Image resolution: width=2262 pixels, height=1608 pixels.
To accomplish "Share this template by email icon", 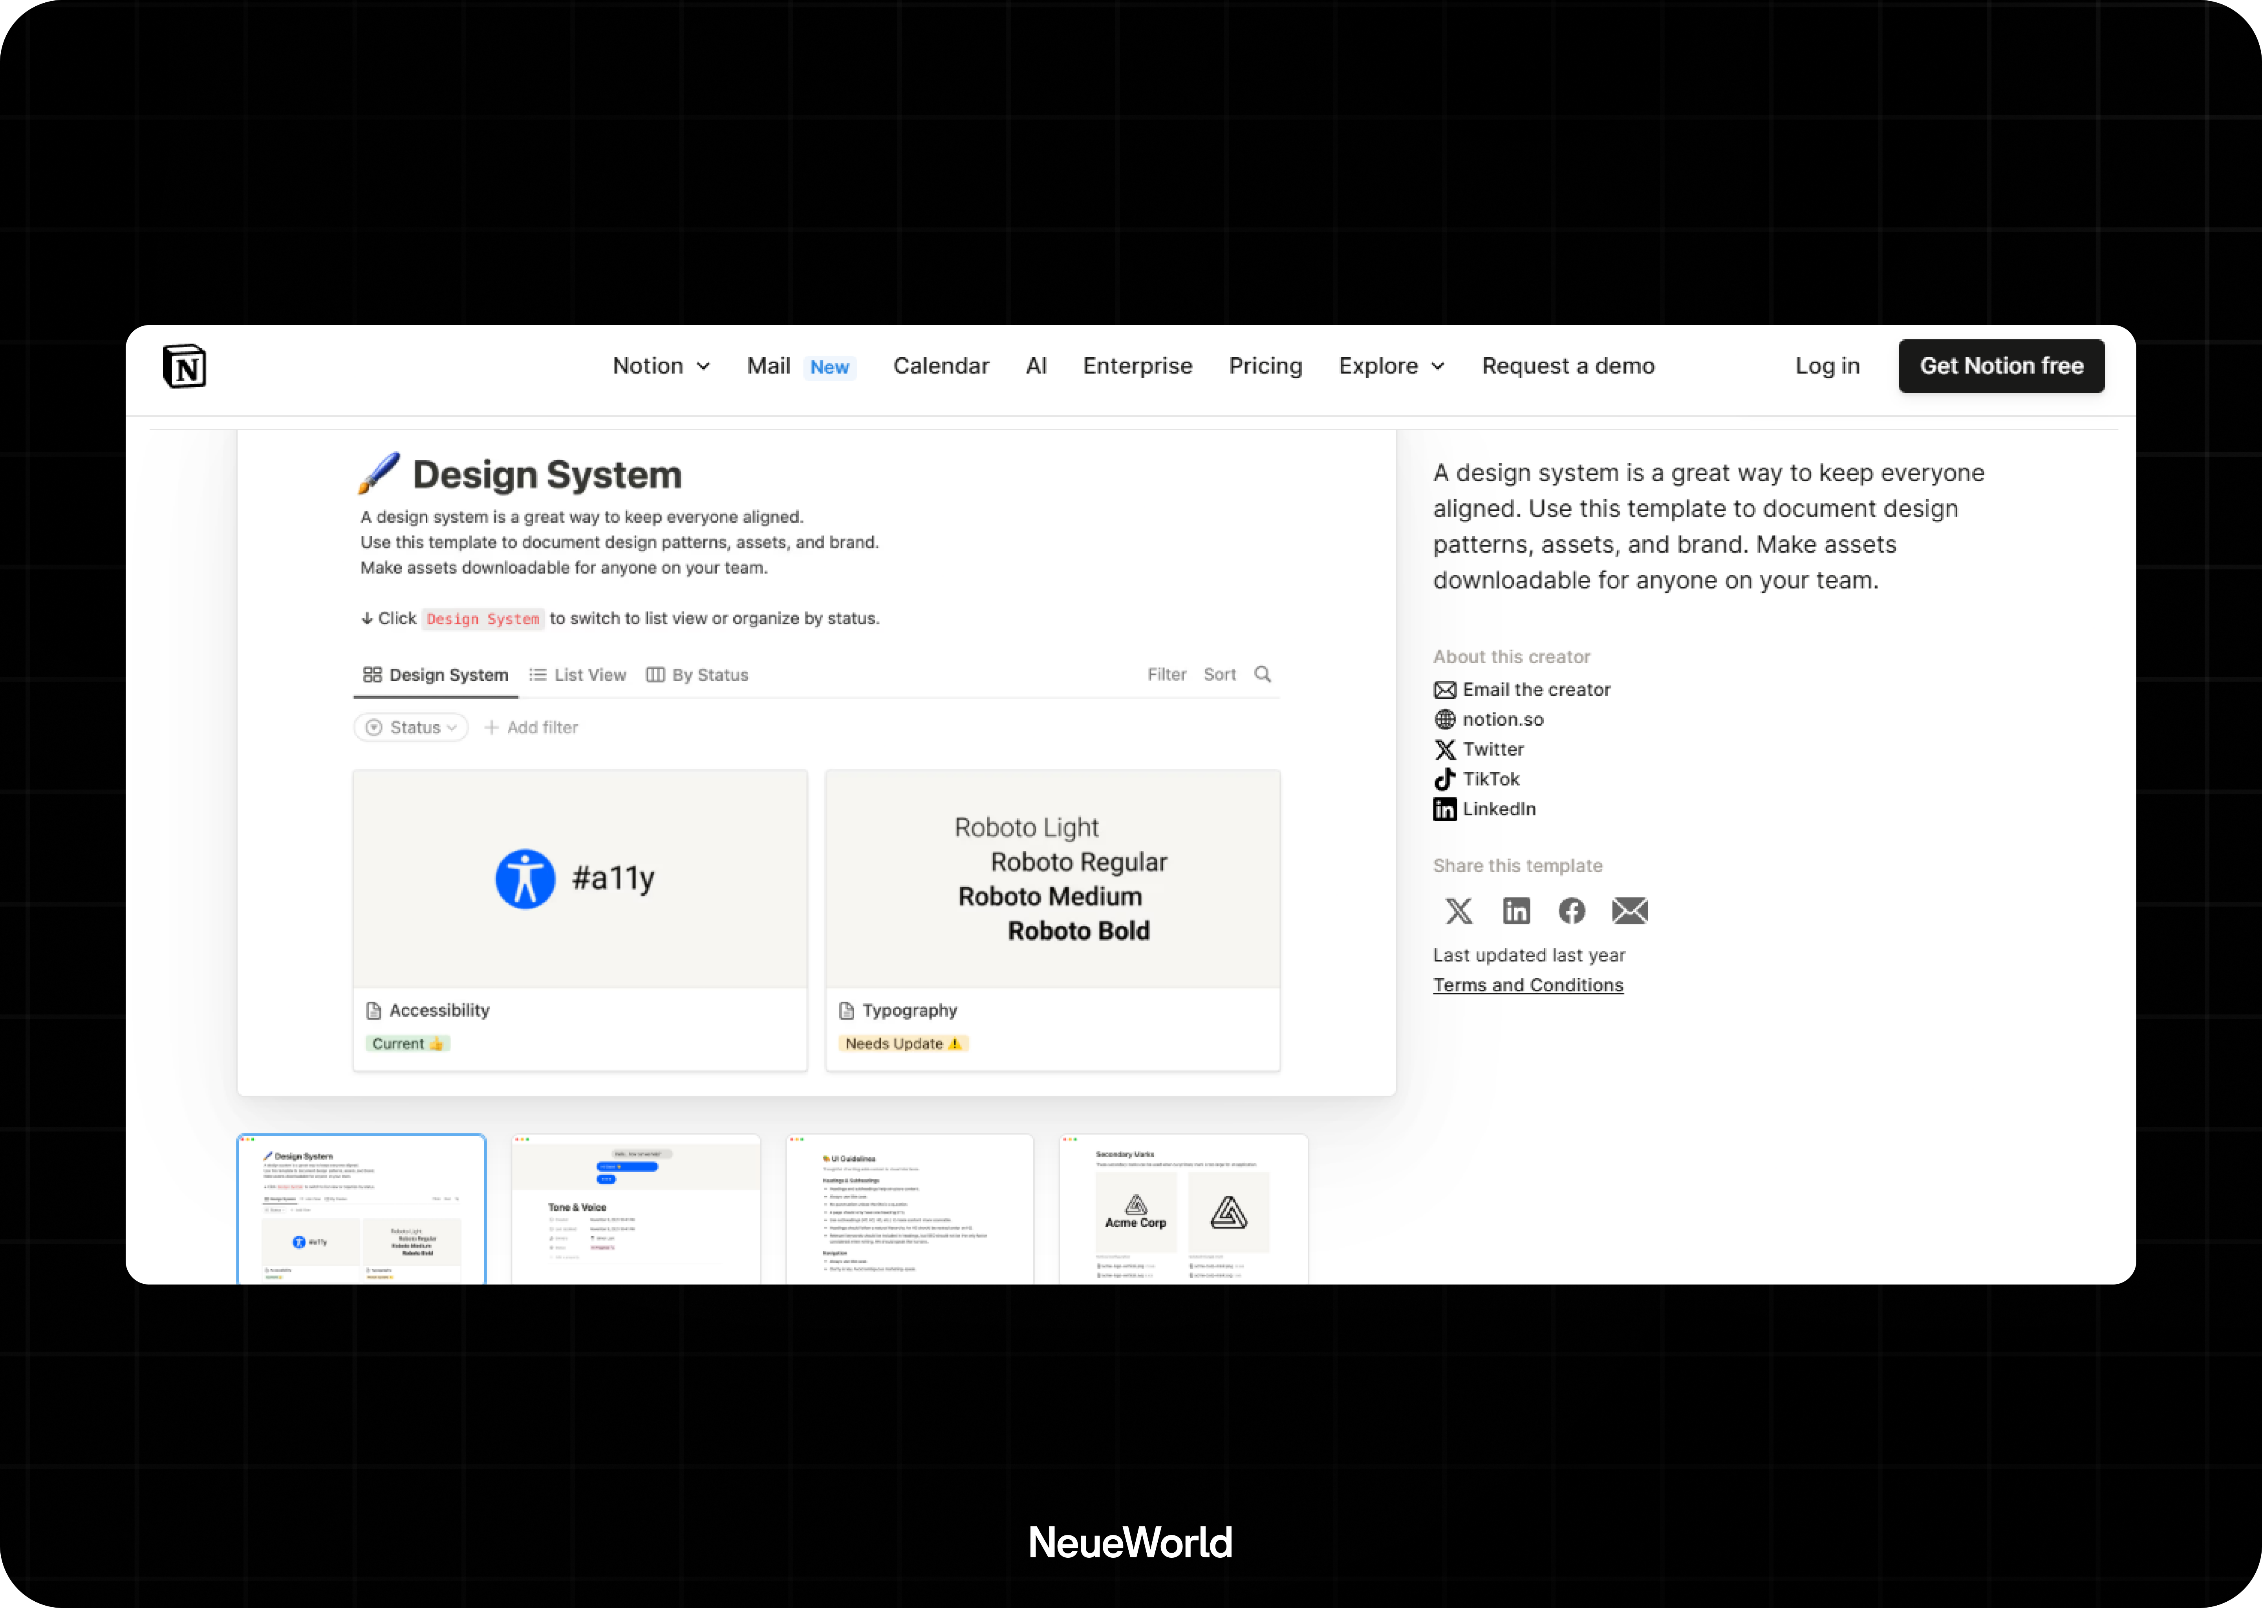I will [x=1630, y=911].
